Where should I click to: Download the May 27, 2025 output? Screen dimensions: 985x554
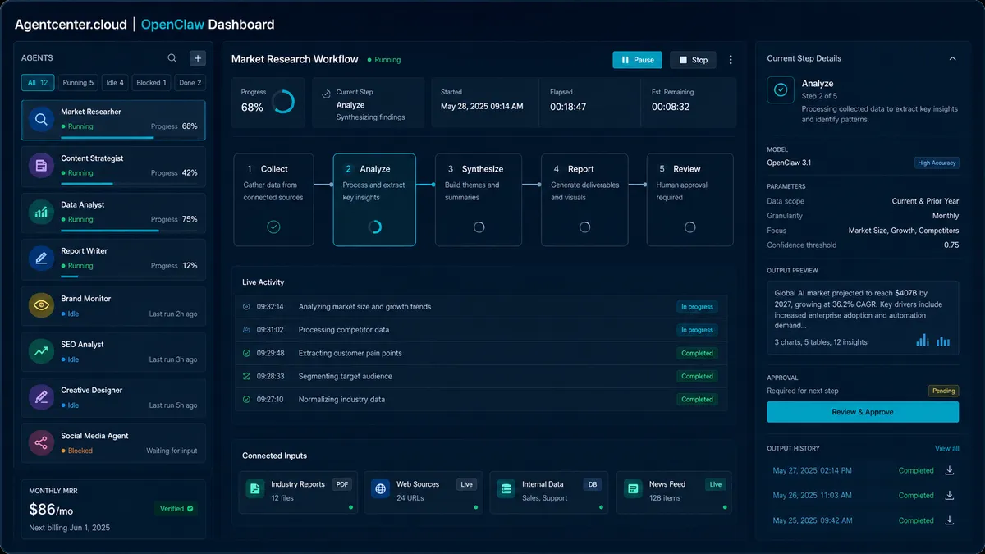tap(950, 470)
